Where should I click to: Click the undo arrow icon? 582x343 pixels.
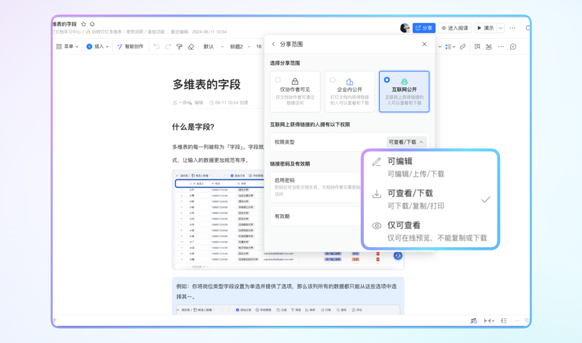click(156, 47)
